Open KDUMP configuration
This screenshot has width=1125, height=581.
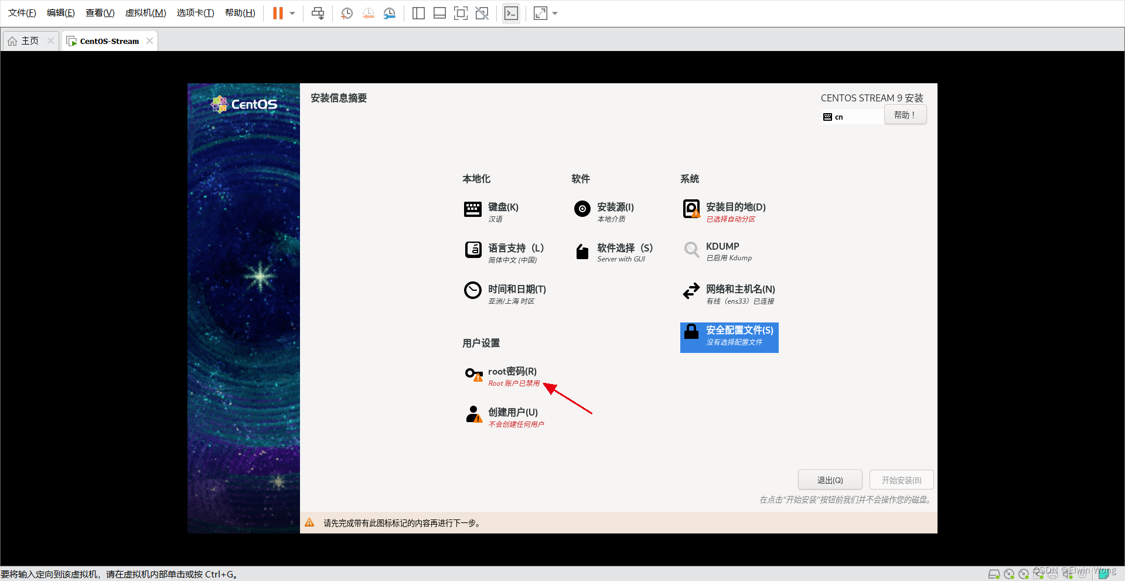pyautogui.click(x=718, y=252)
